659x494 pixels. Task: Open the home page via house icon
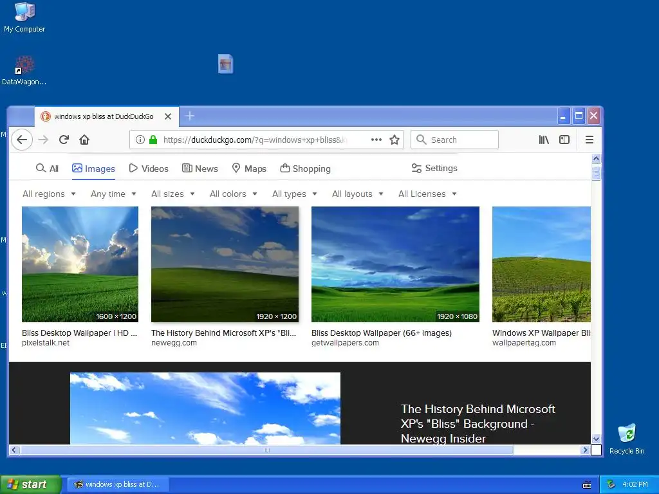(x=84, y=140)
